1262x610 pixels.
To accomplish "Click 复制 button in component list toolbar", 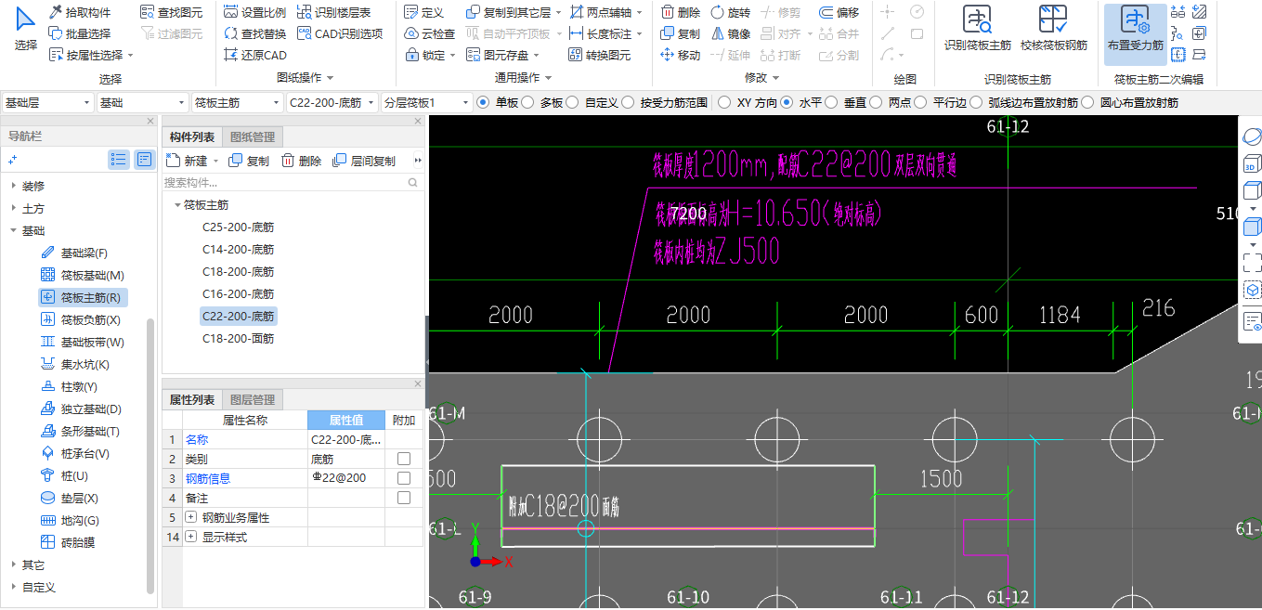I will coord(249,161).
